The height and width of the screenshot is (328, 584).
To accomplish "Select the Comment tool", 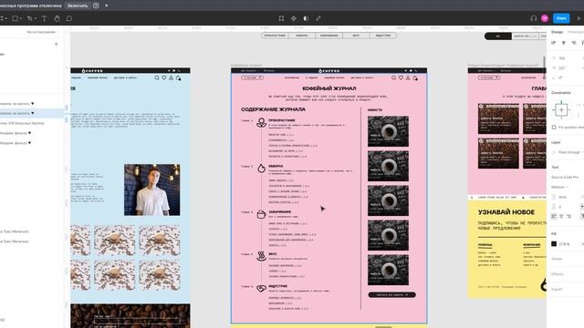I will click(x=69, y=18).
